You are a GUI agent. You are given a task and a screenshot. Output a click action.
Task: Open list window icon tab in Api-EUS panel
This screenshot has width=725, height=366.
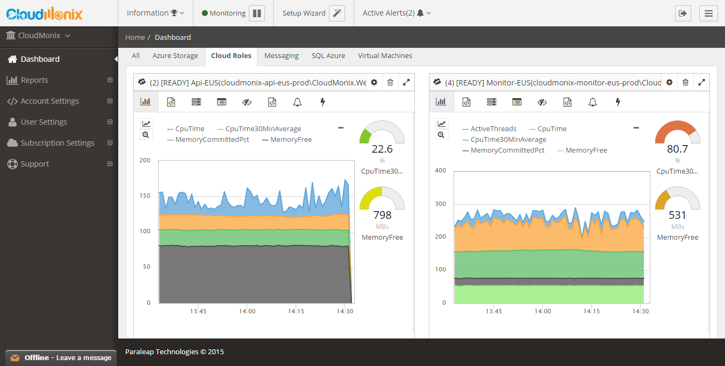click(221, 102)
